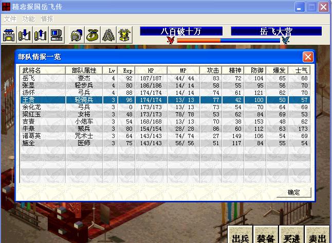
Task: Click the game title bar app icon
Action: coord(6,7)
